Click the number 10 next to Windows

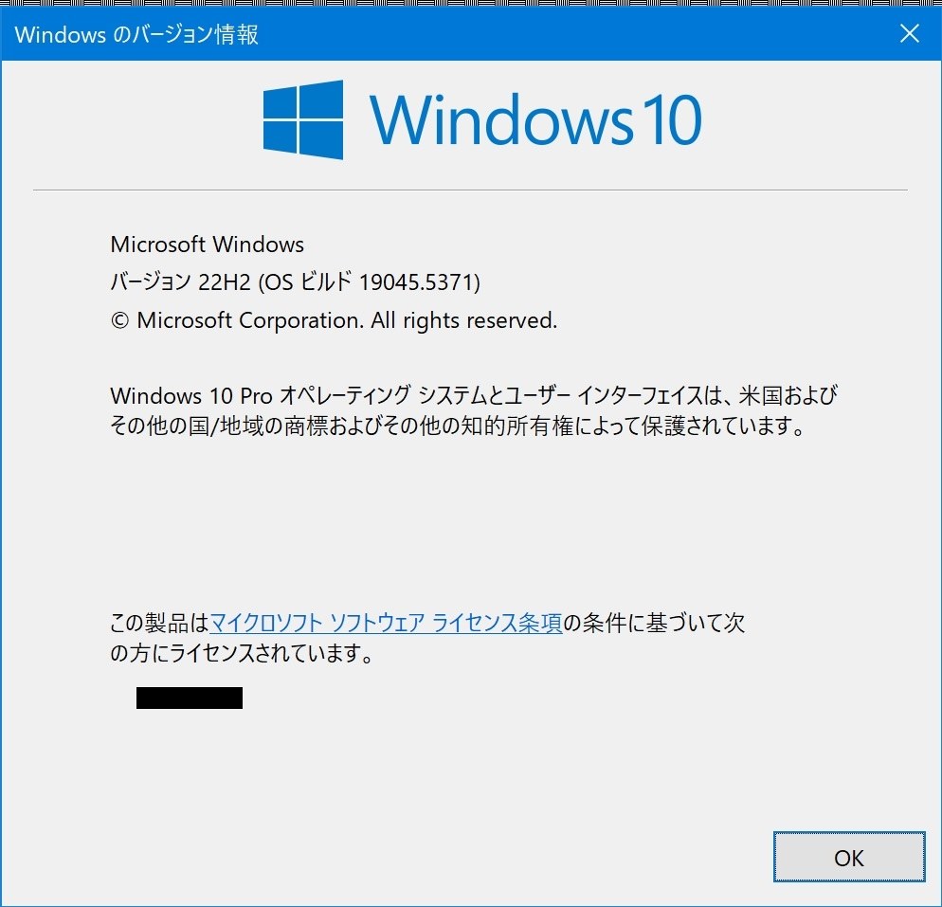pos(675,121)
